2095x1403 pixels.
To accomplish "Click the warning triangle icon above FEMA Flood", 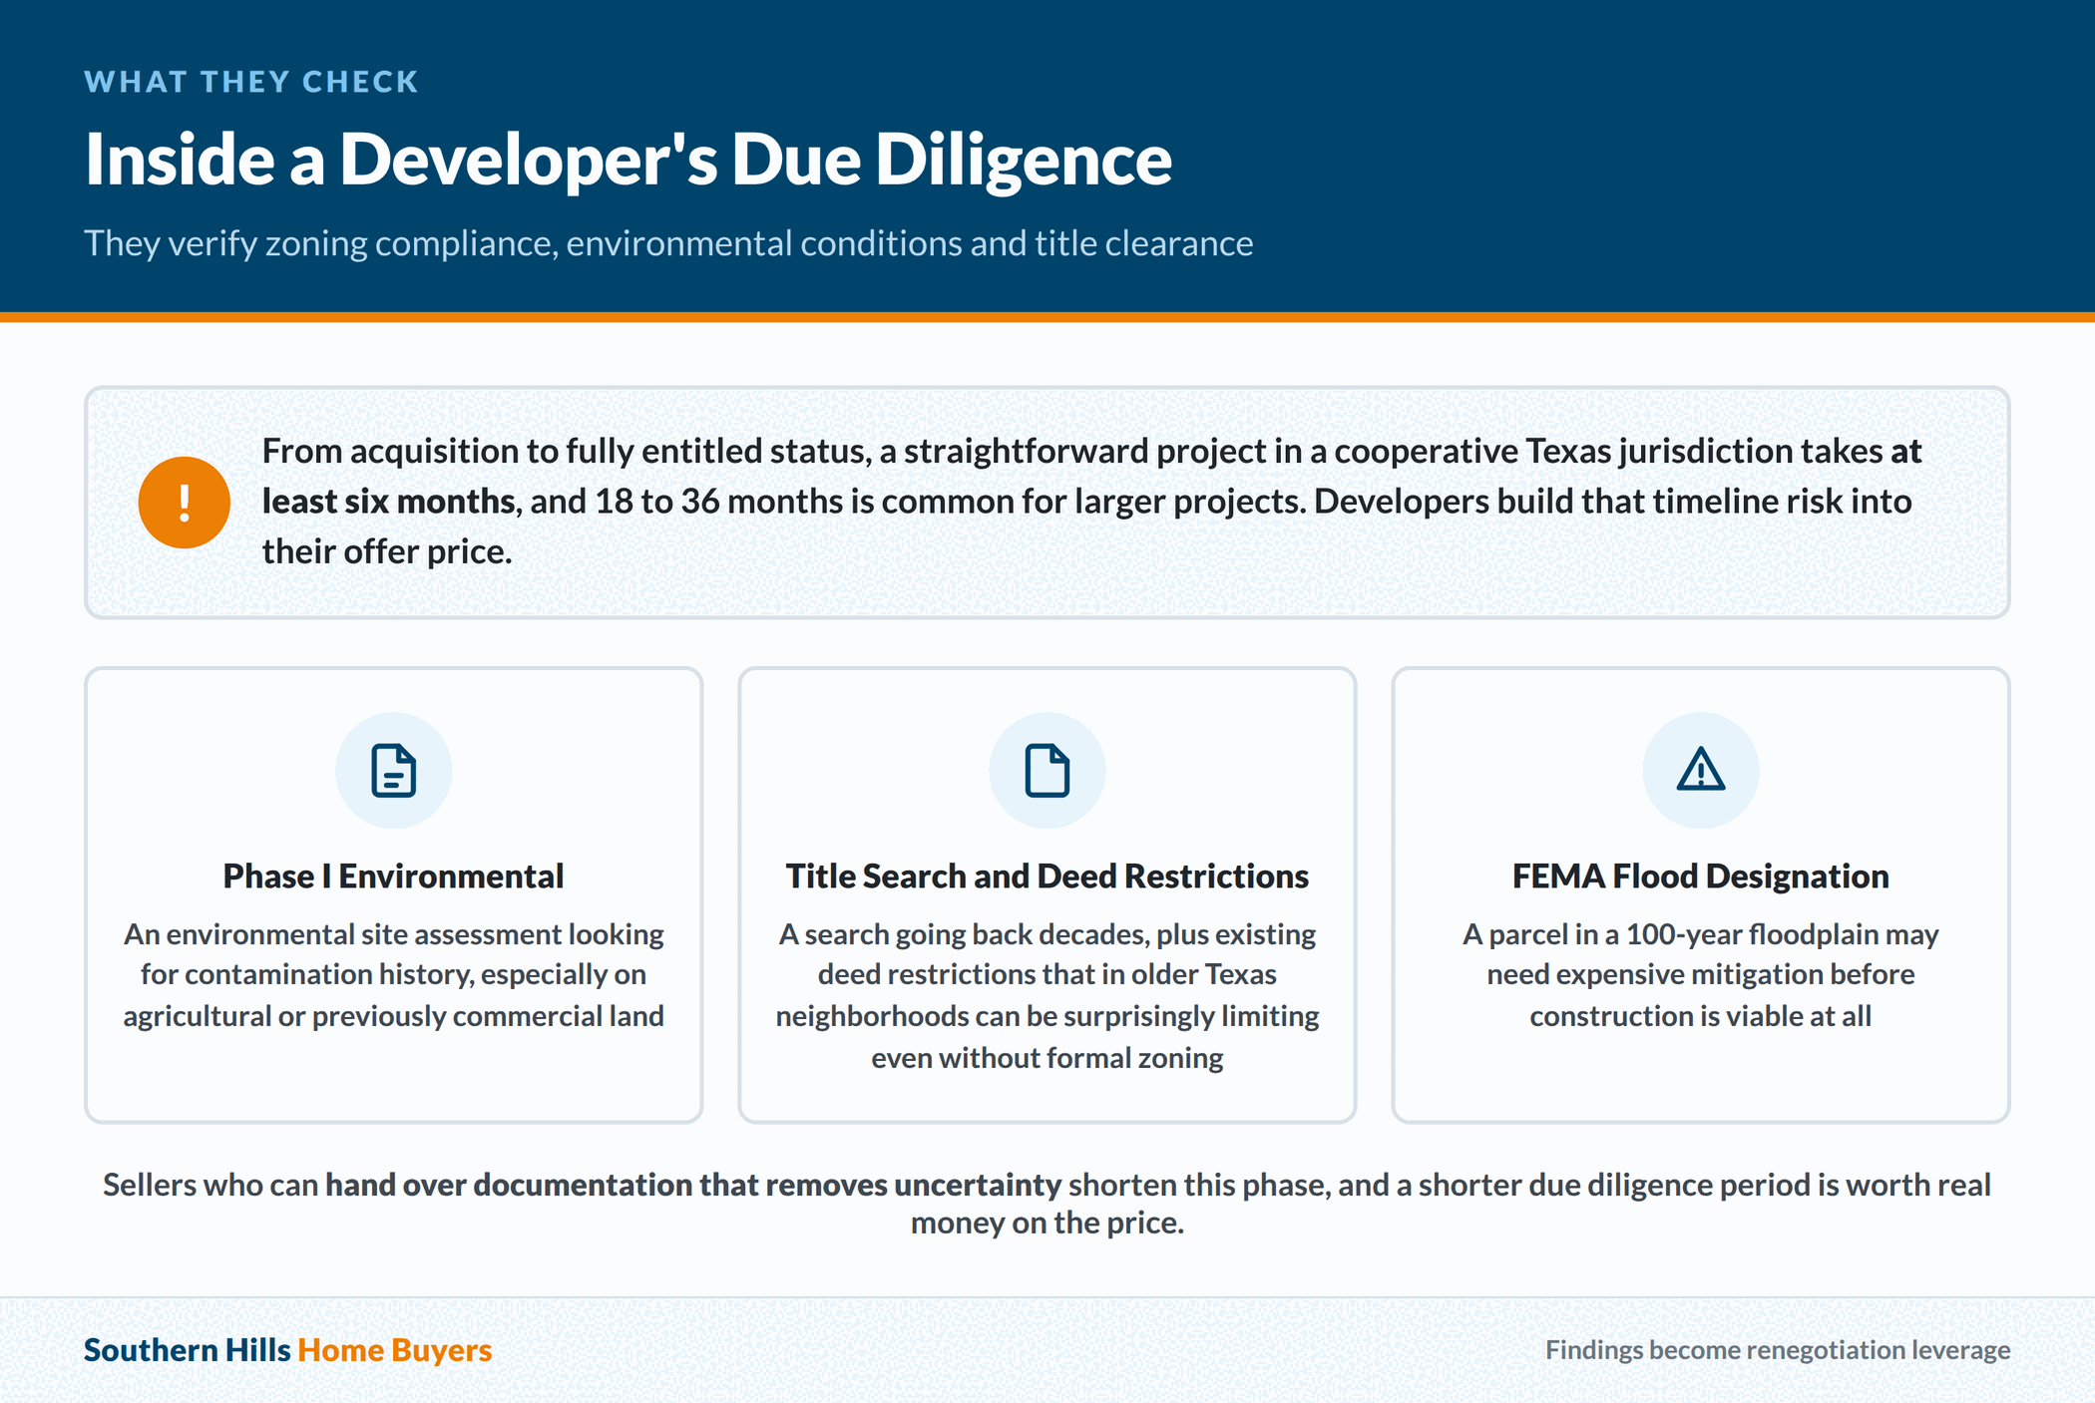I will click(1701, 770).
